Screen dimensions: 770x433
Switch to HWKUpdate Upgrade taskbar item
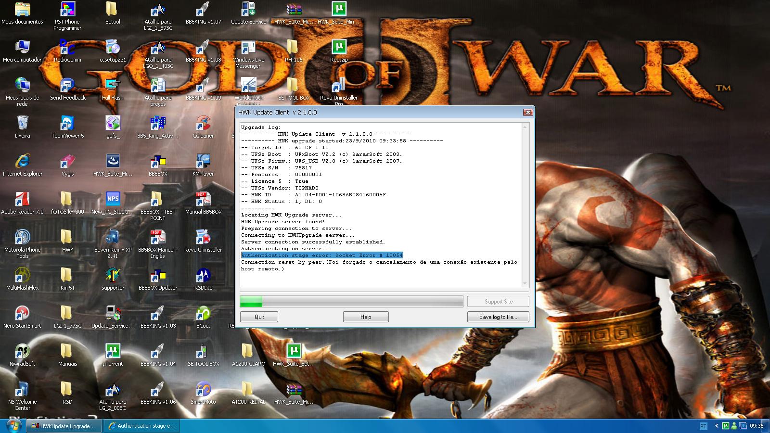click(64, 426)
